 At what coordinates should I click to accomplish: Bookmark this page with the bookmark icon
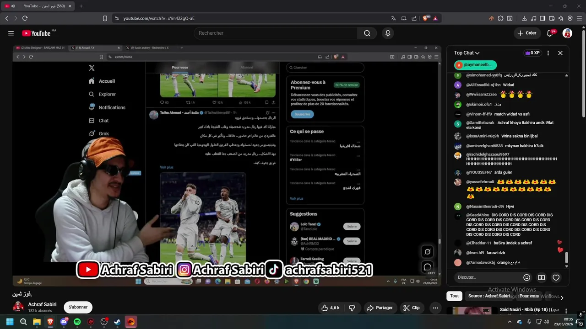[105, 18]
